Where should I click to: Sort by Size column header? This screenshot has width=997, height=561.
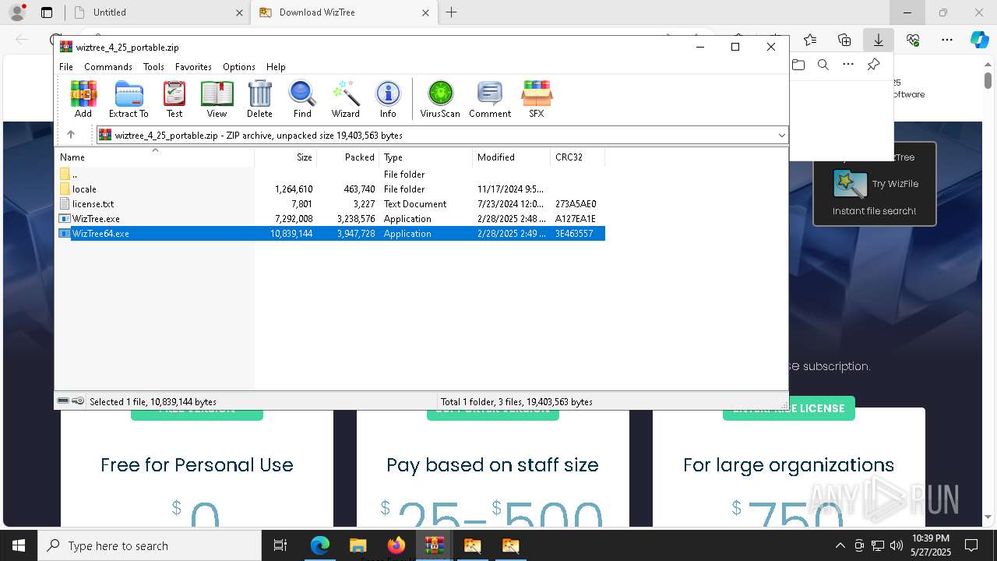[x=285, y=157]
